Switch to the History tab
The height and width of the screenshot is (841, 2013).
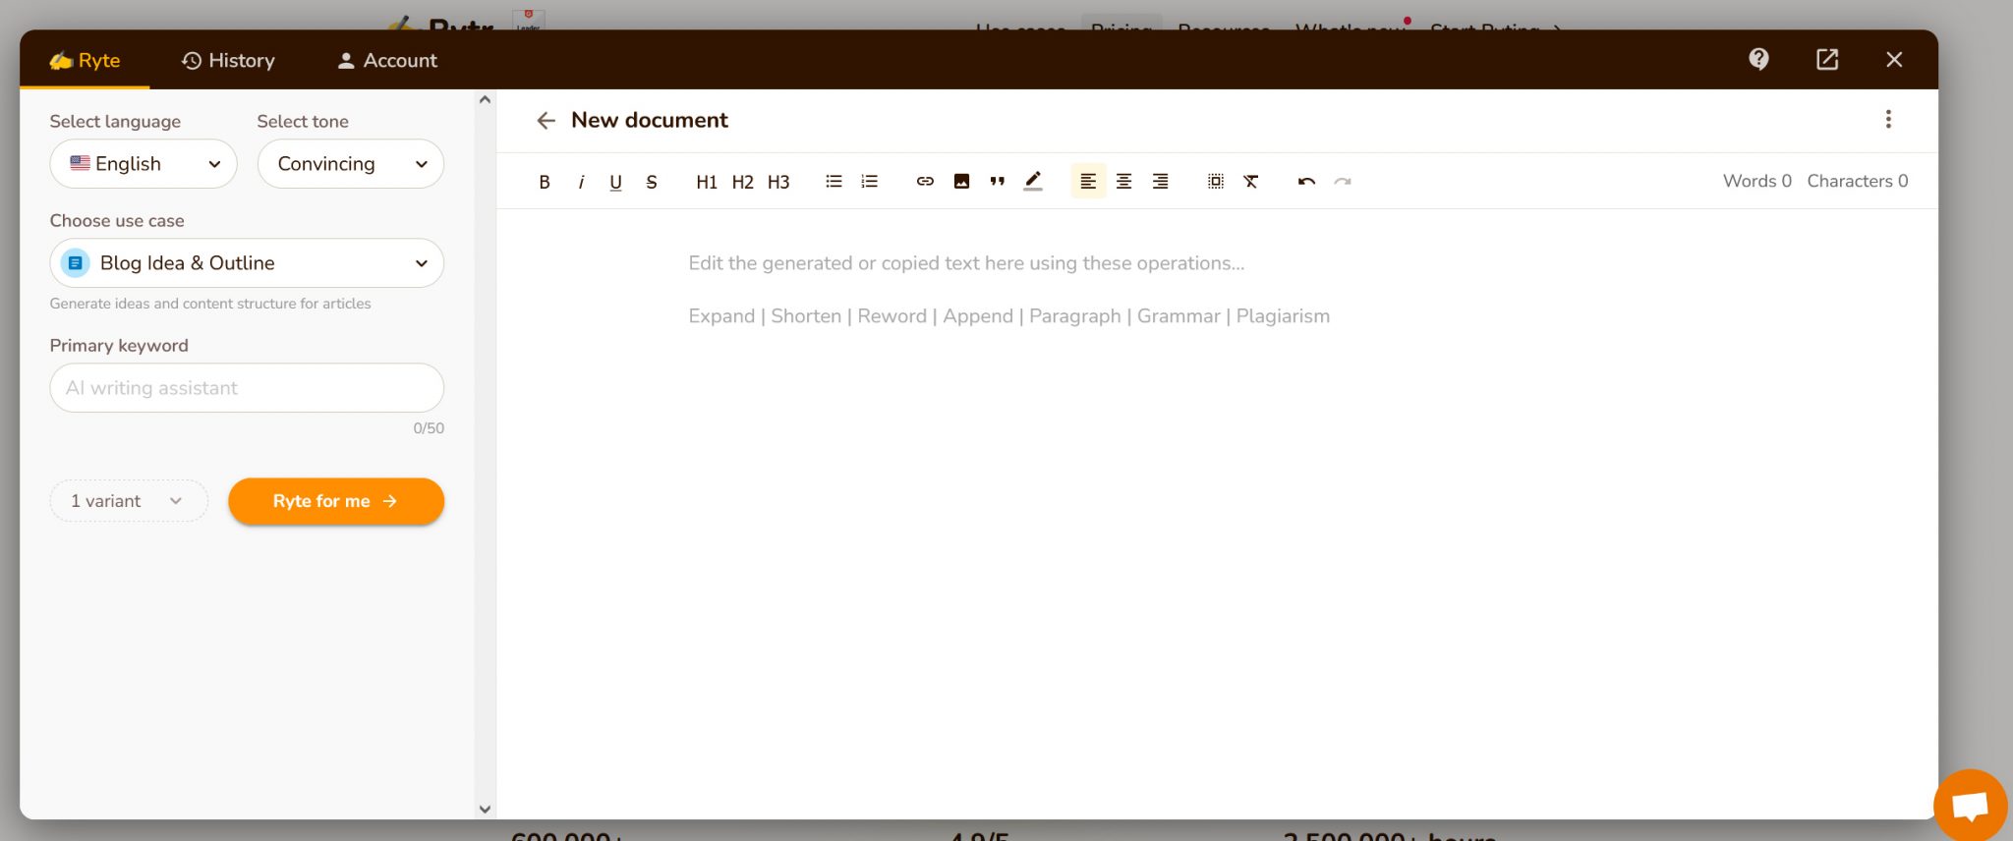tap(228, 60)
